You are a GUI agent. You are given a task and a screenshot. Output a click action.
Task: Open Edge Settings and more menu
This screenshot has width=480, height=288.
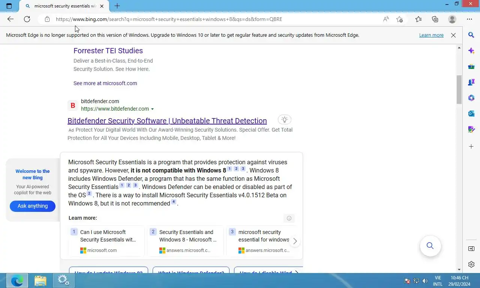point(469,19)
